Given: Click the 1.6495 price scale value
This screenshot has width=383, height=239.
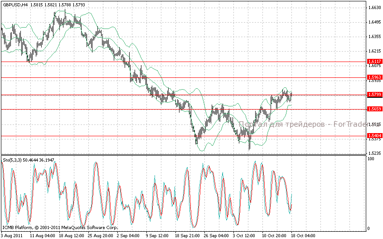Looking at the screenshot, I should tap(375, 22).
